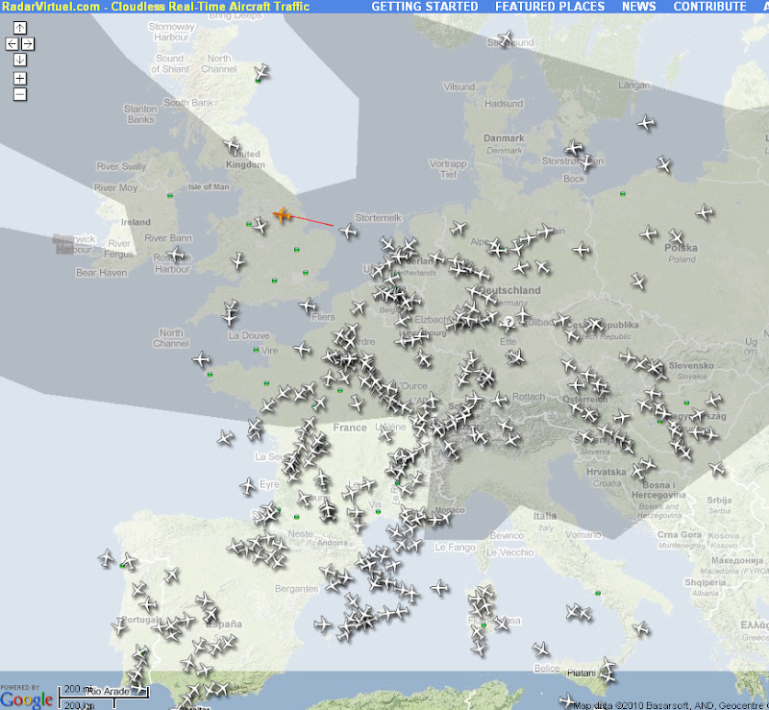Select the plane at Stortemelk in the North Sea
Screen dimensions: 769x710
pos(348,231)
